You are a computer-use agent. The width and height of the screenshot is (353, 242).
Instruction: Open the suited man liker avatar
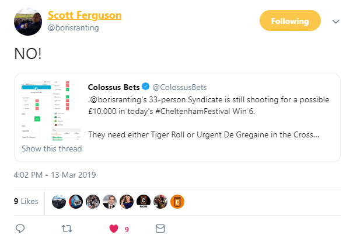pyautogui.click(x=109, y=202)
